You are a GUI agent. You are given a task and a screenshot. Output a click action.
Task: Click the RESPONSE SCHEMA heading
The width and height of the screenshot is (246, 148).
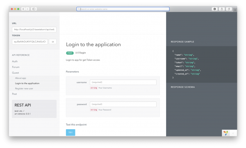183,87
